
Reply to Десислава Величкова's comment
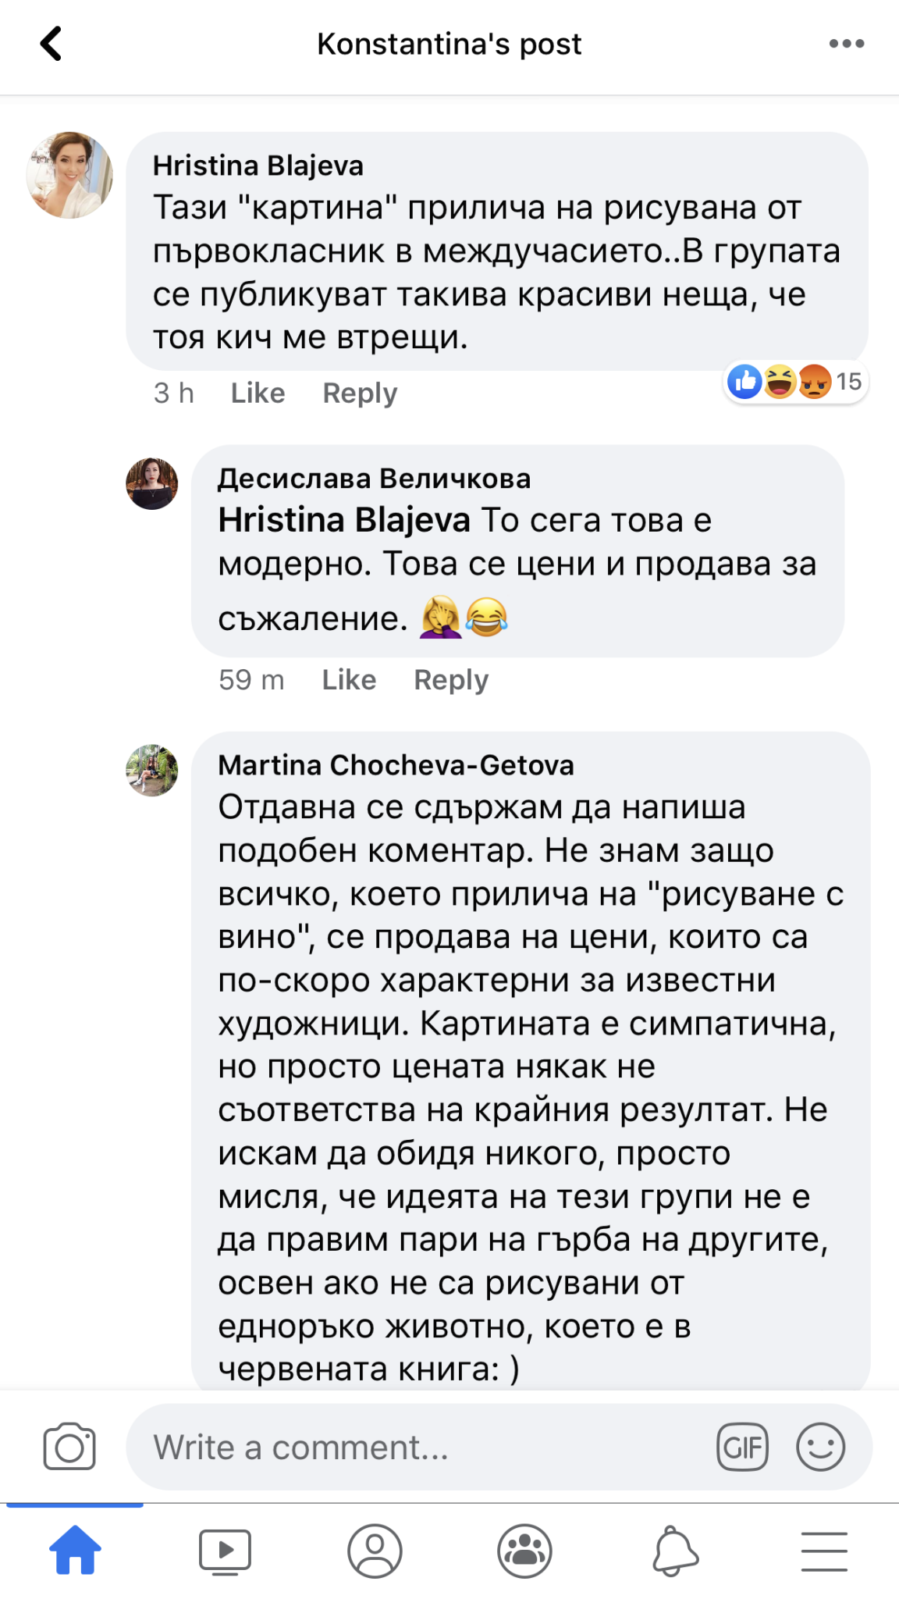click(x=451, y=679)
